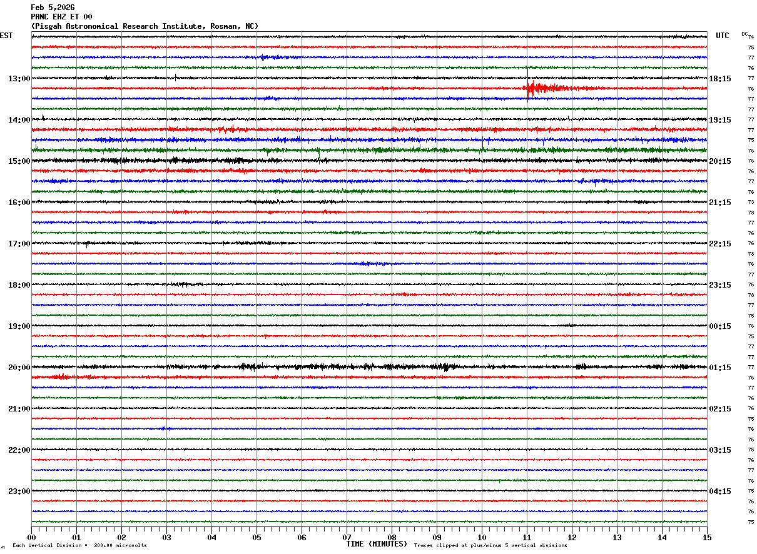This screenshot has width=757, height=554.
Task: Click the 'Feb 5,2026' date header
Action: (53, 8)
